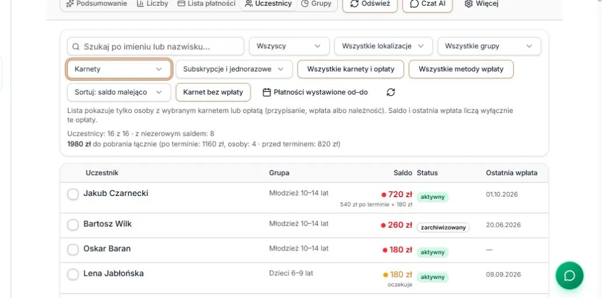This screenshot has width=602, height=298.
Task: Click the refresh icon on Odśwież button
Action: point(354,4)
